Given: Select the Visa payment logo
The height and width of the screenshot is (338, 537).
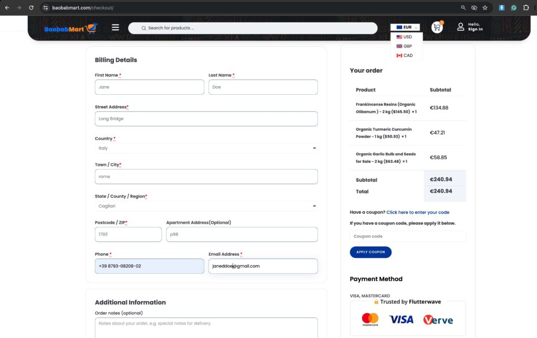Looking at the screenshot, I should (x=401, y=319).
